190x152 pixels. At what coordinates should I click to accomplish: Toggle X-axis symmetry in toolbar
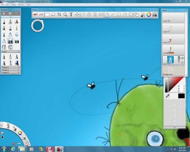pyautogui.click(x=101, y=14)
